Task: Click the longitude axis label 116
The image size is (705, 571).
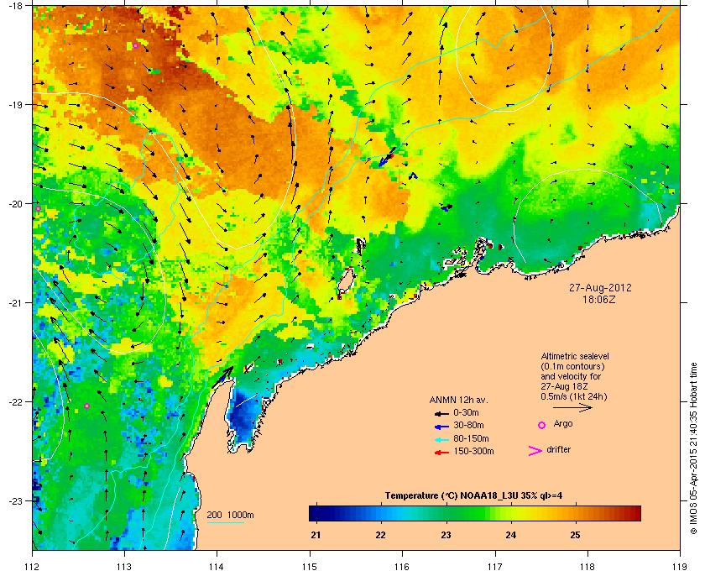Action: tap(401, 566)
